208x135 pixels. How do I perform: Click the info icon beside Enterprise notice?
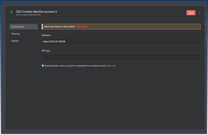click(43, 66)
